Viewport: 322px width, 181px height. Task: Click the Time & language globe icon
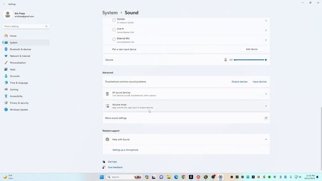click(6, 82)
